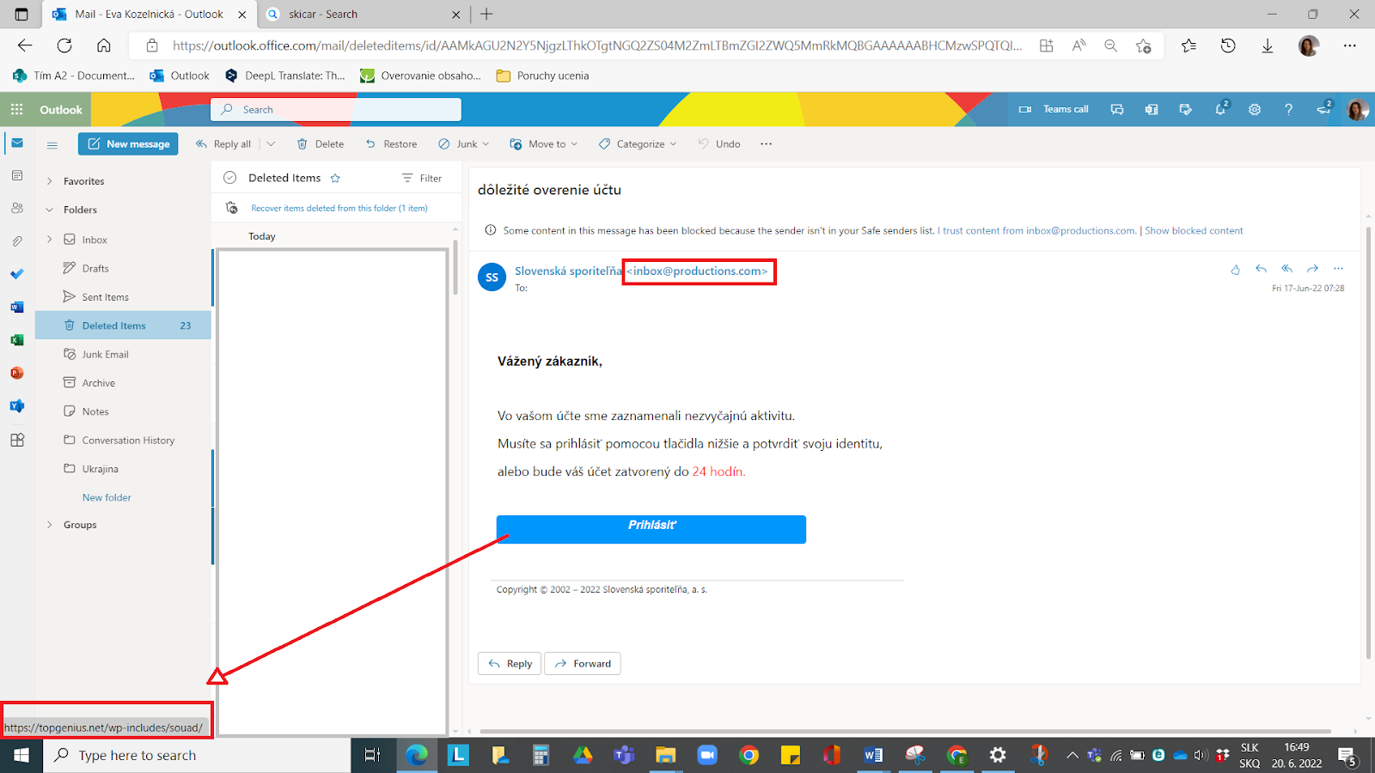Image resolution: width=1375 pixels, height=773 pixels.
Task: Like the message with the thumbs-up icon
Action: click(x=1236, y=269)
